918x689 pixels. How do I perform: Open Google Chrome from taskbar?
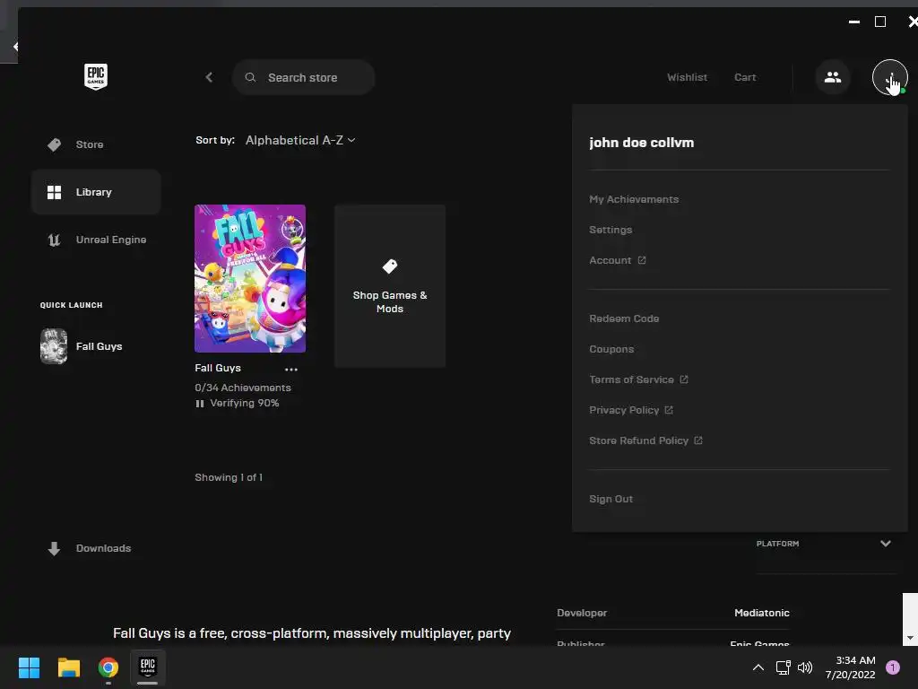click(108, 667)
